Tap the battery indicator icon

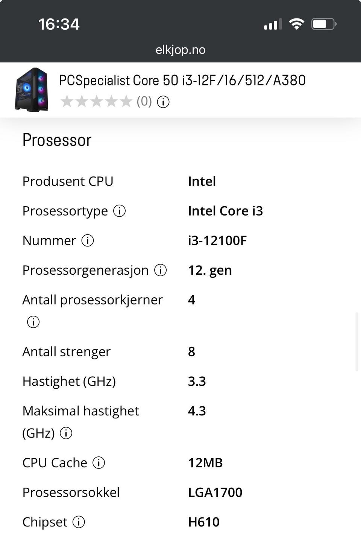coord(323,24)
